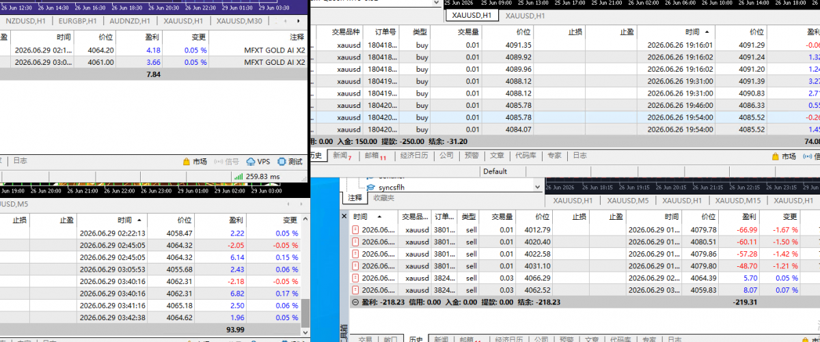This screenshot has width=820, height=342.
Task: Select the sell order icon at 4020.40
Action: point(355,242)
